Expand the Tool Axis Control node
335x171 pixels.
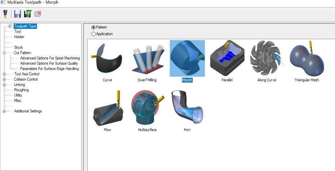point(4,74)
